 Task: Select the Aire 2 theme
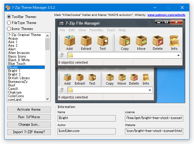26,46
